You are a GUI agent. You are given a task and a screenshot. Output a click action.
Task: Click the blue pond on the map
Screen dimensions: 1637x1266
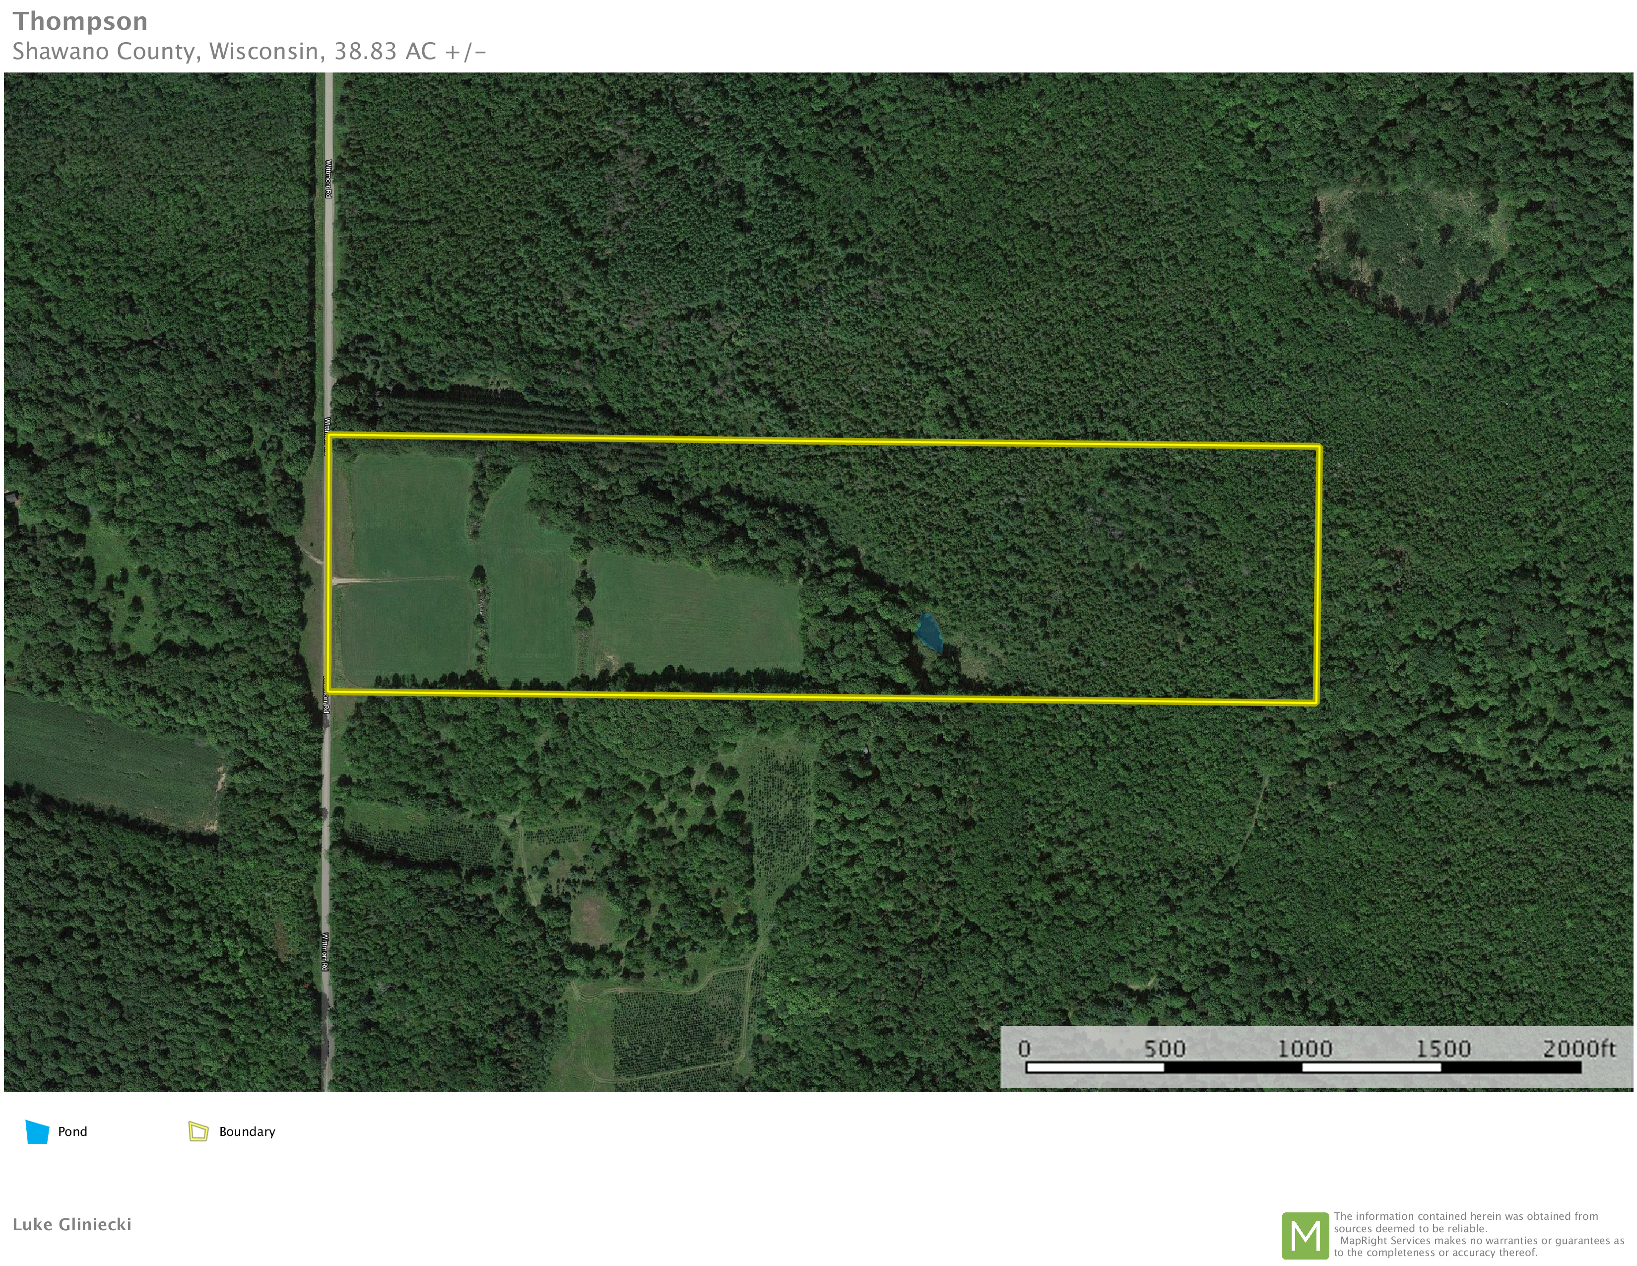tap(929, 633)
